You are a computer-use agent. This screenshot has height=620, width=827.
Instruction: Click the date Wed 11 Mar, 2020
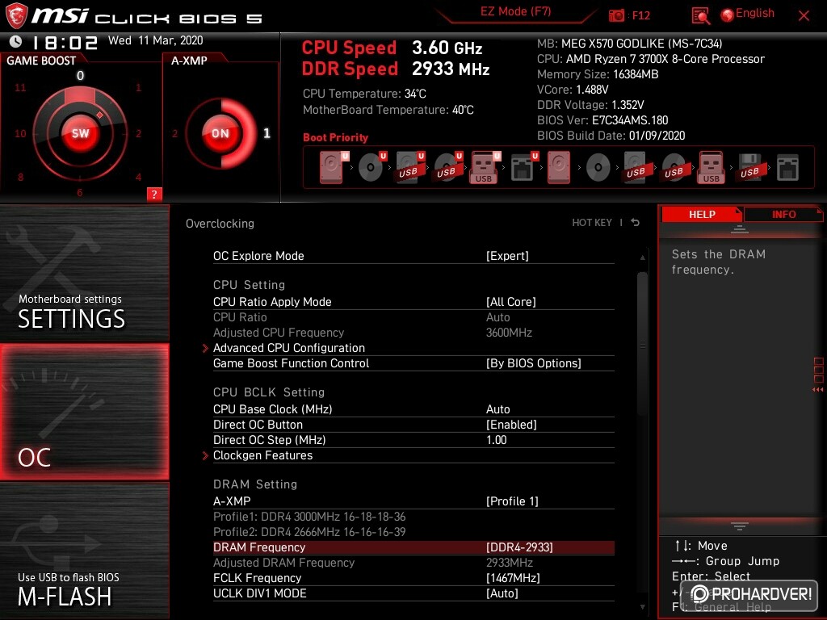point(155,40)
